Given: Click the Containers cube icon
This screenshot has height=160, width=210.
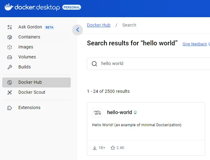Looking at the screenshot, I should (10, 37).
